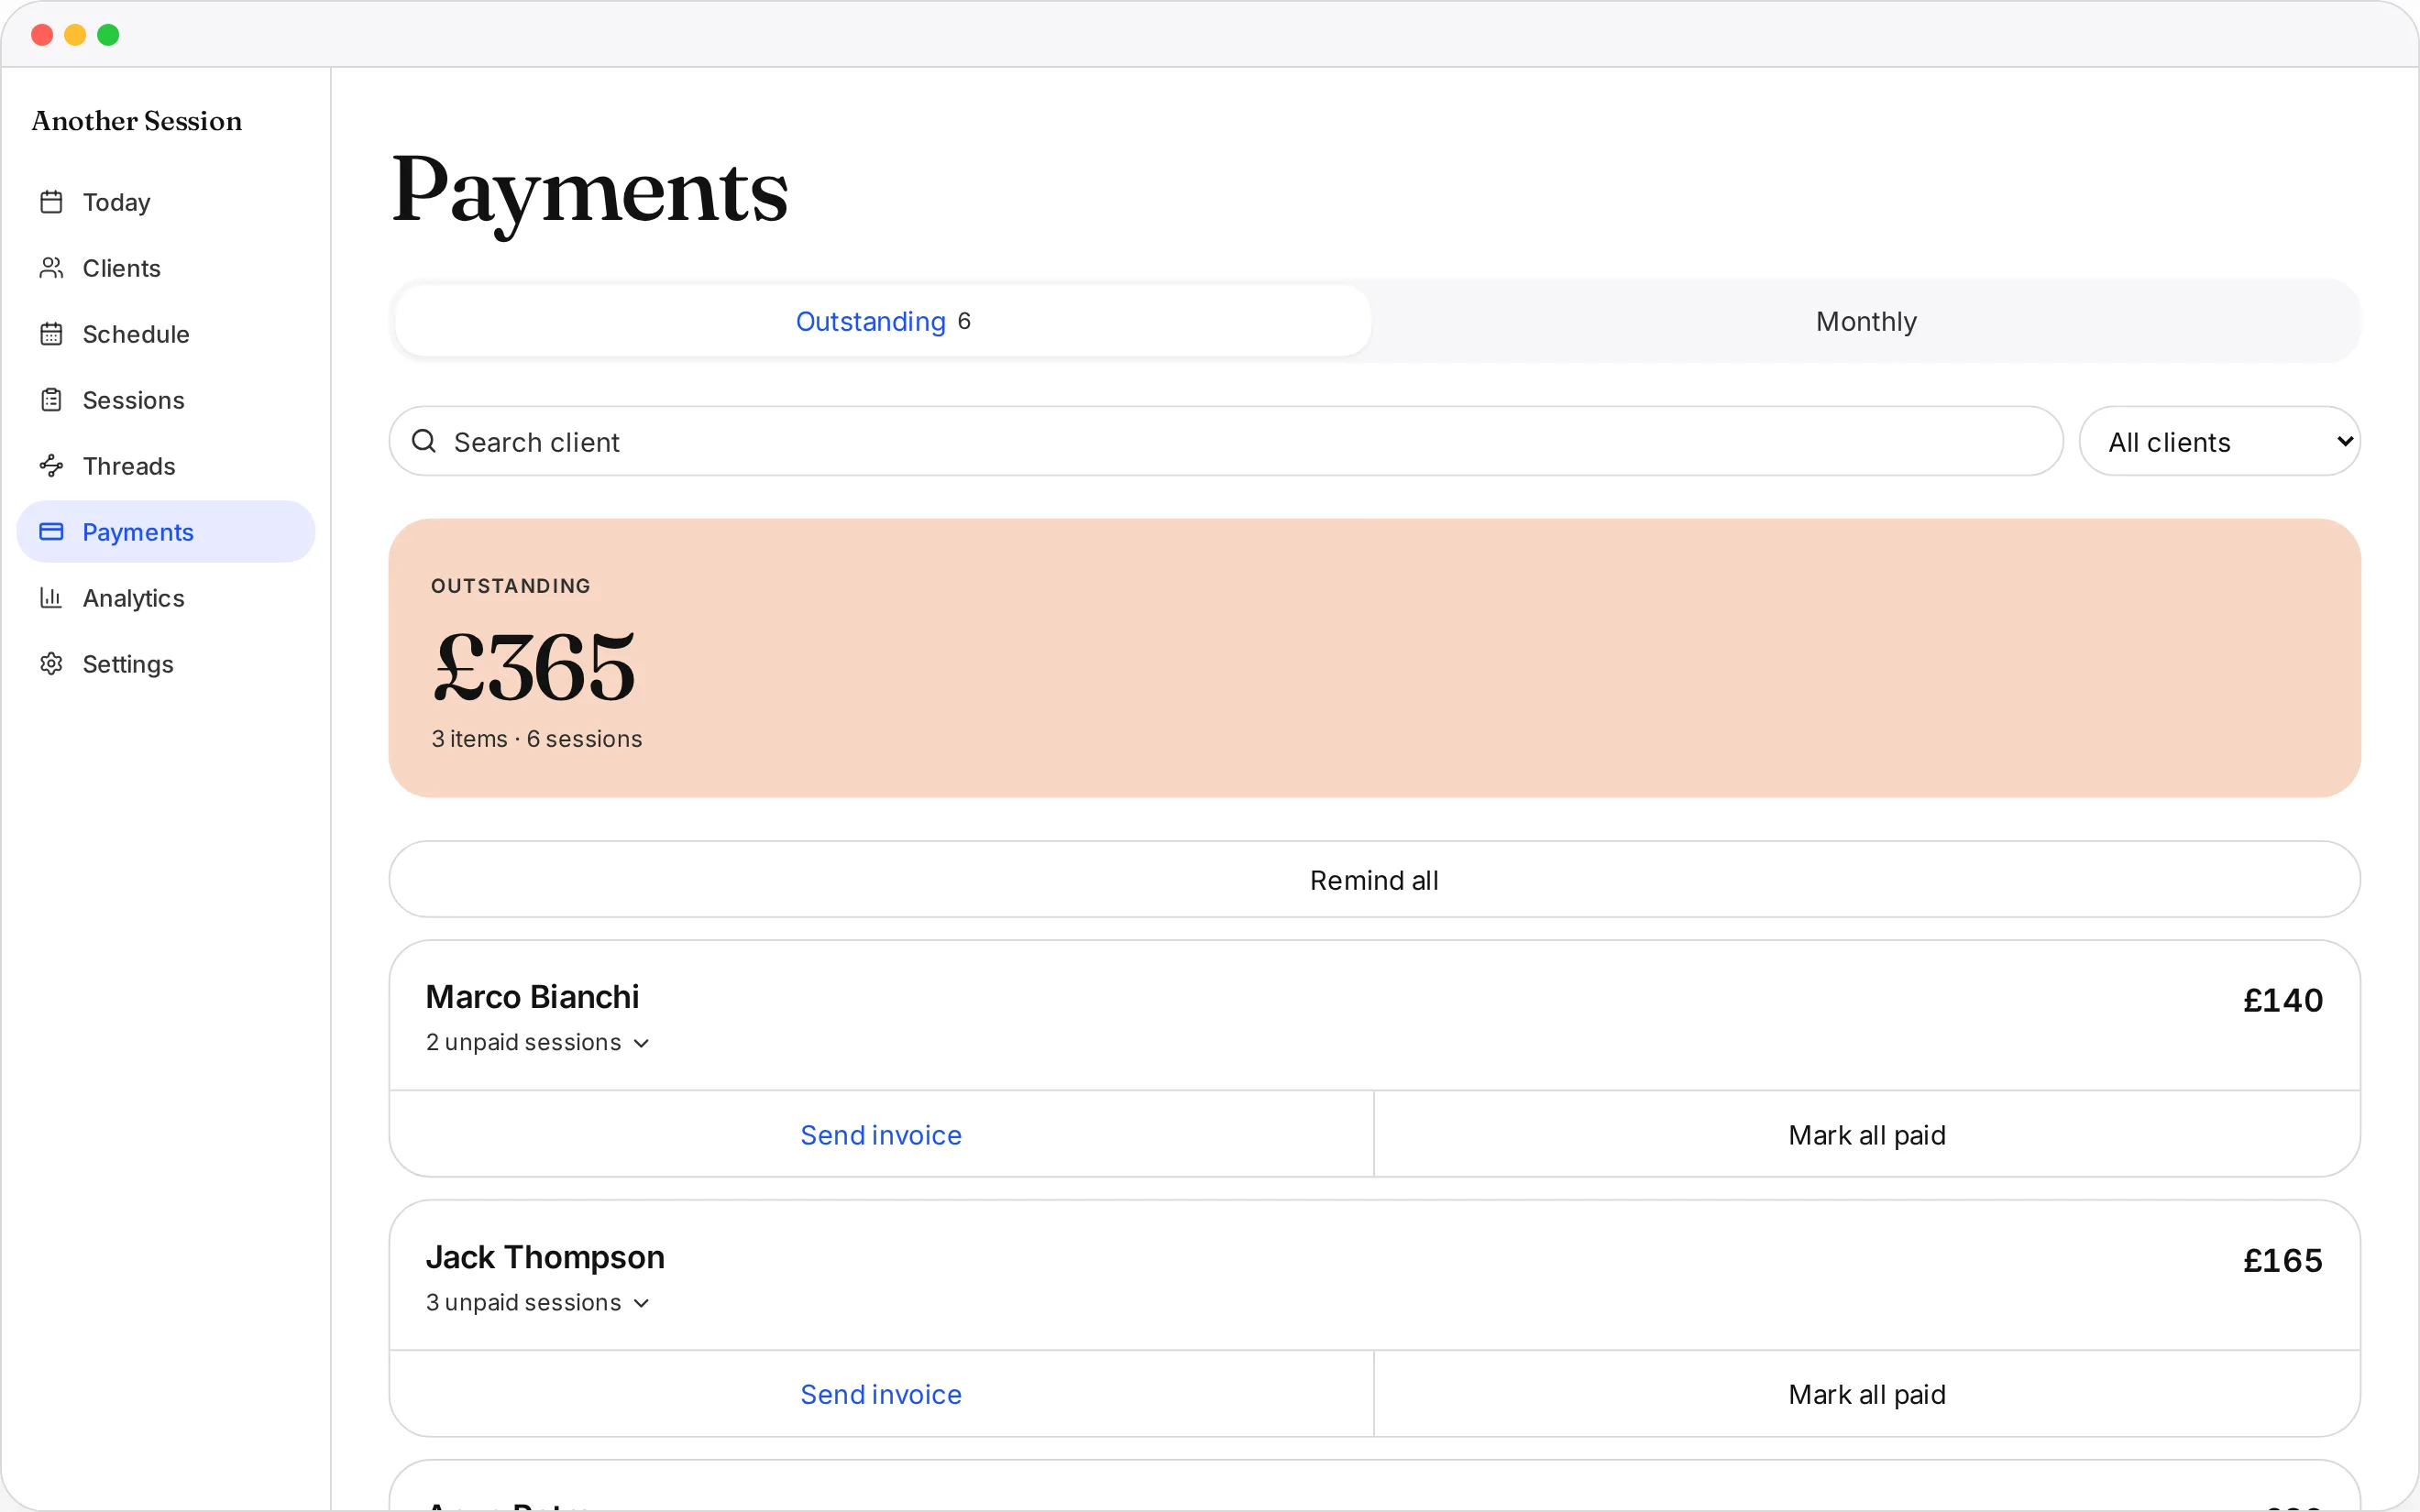Click Jack Thompson's name
Viewport: 2420px width, 1512px height.
545,1257
